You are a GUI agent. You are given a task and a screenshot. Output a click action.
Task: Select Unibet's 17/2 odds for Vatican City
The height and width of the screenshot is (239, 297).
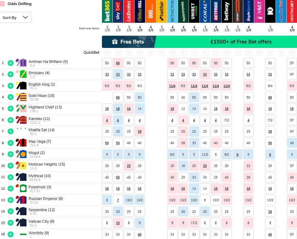click(x=194, y=223)
